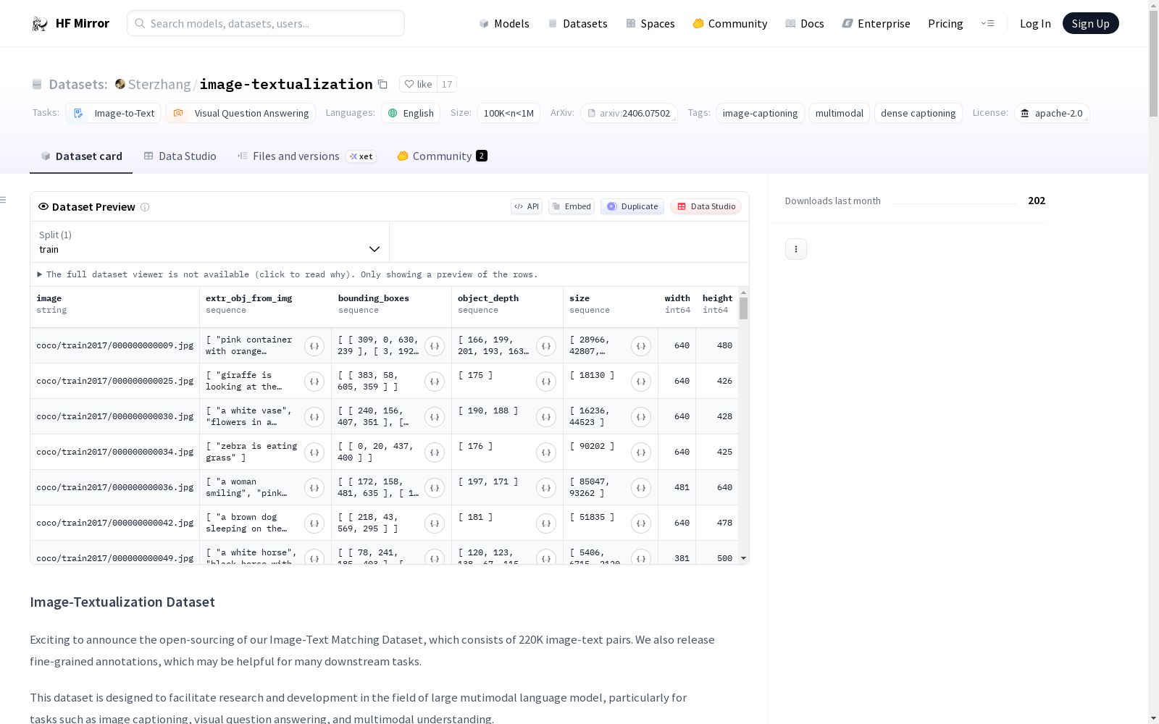The image size is (1159, 724).
Task: Open the Sterzhang profile avatar
Action: click(120, 84)
